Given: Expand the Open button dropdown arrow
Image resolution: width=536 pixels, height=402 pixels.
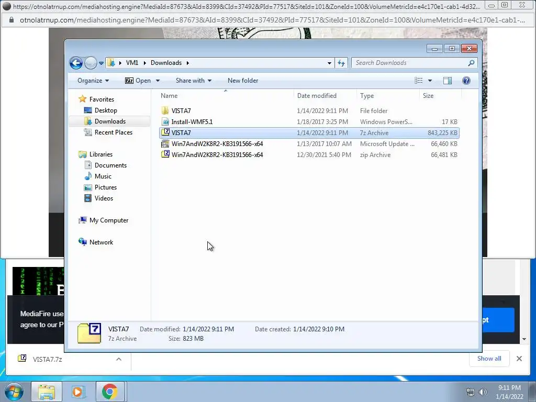Looking at the screenshot, I should click(x=158, y=81).
